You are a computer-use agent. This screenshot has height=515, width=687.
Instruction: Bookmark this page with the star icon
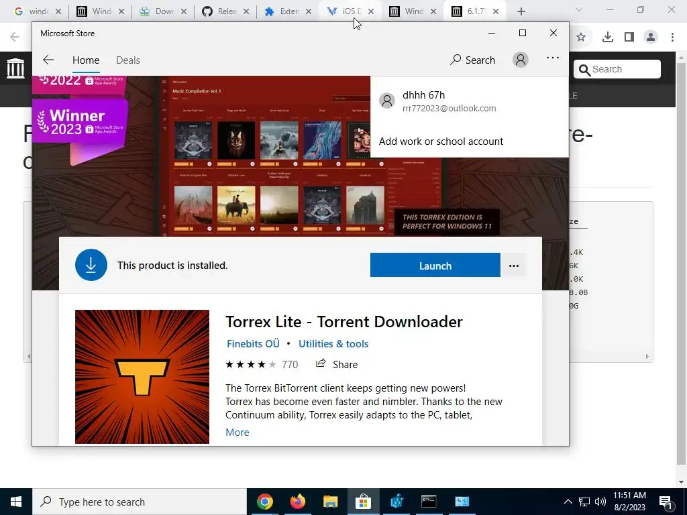point(581,38)
